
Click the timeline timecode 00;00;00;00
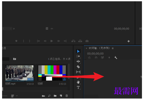click(x=95, y=54)
